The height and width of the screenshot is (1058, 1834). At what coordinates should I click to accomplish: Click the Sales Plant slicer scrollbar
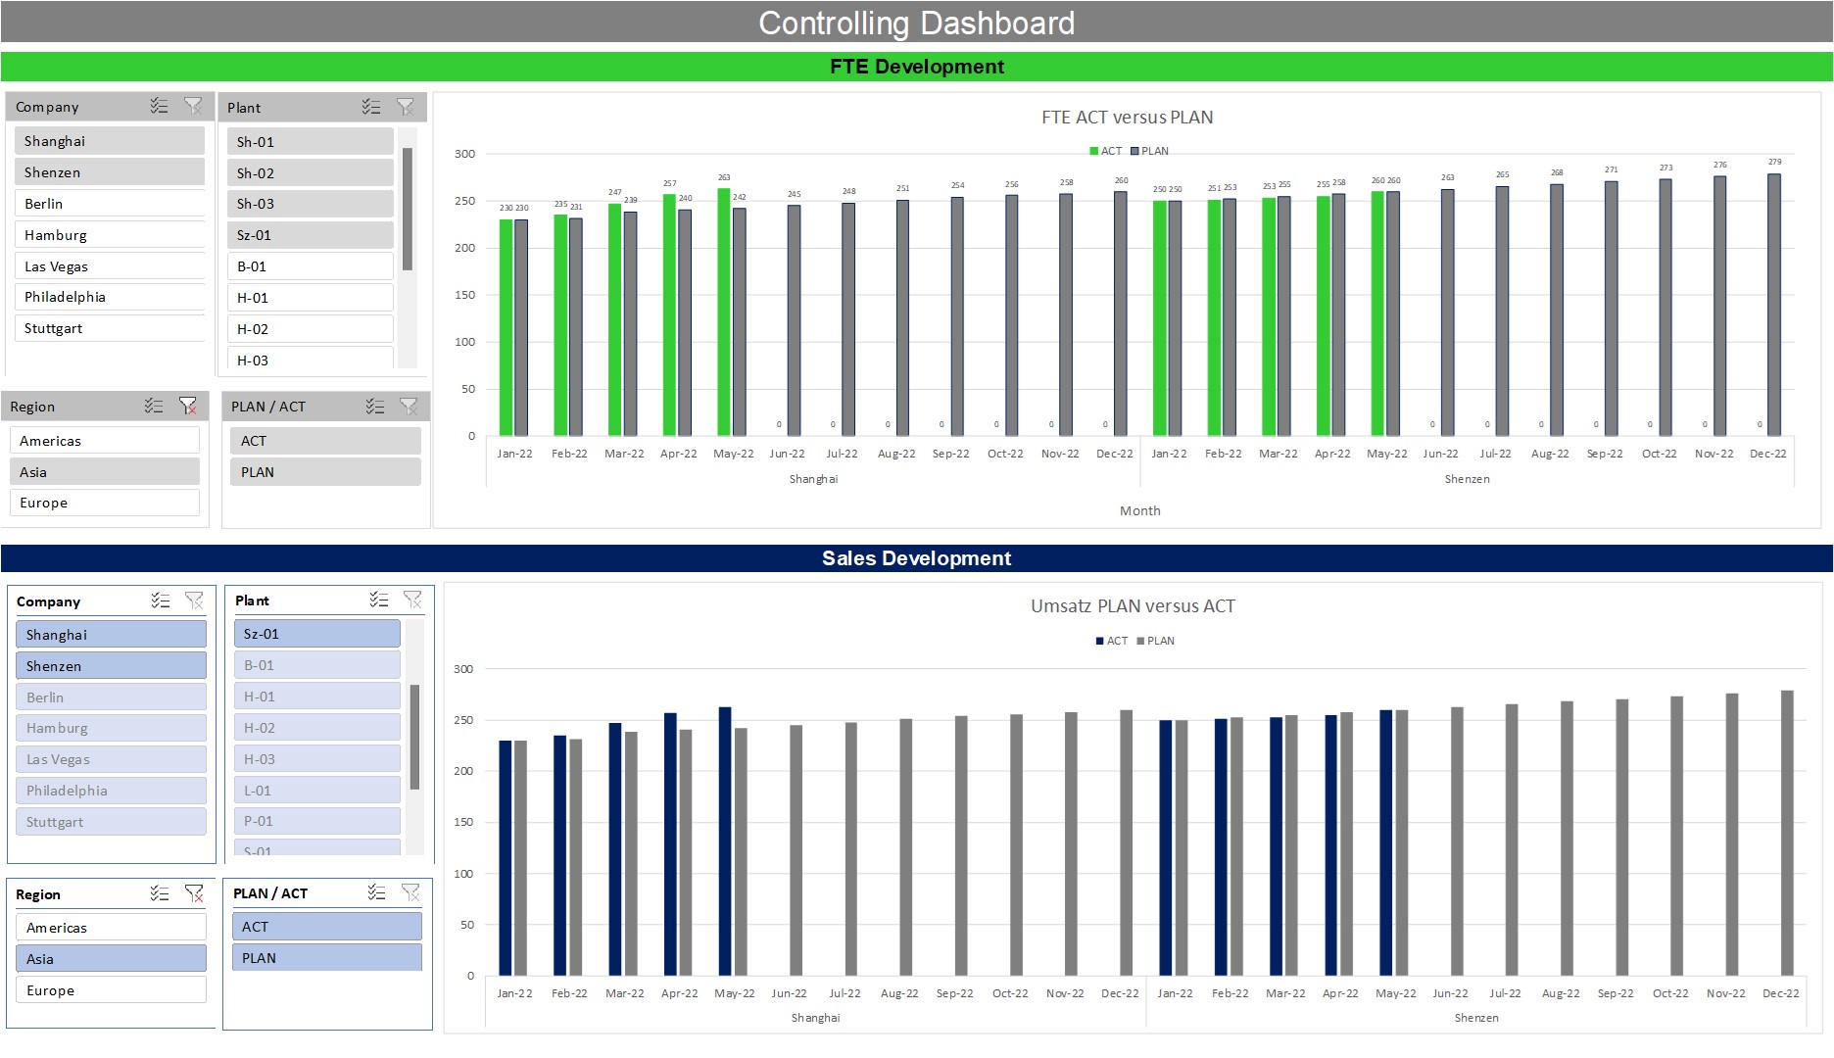click(x=414, y=737)
